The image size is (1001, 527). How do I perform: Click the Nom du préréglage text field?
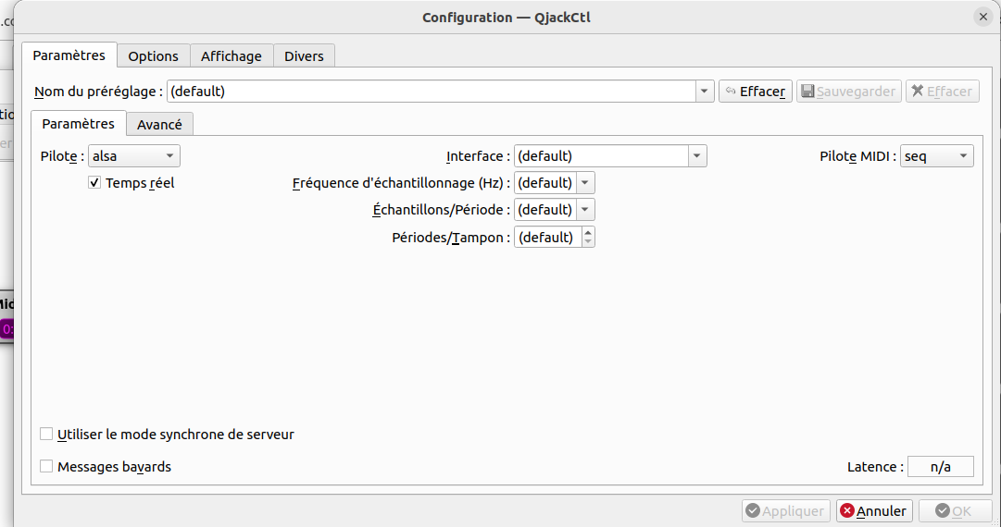click(431, 92)
